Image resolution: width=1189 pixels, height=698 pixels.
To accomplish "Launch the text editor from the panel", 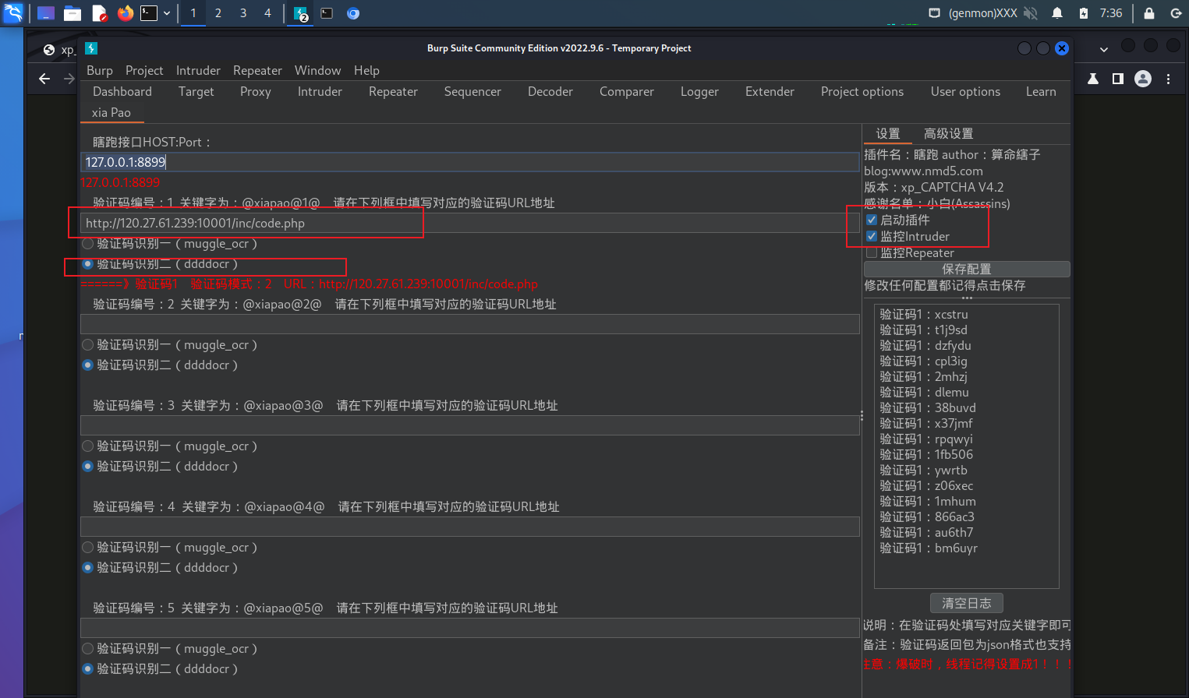I will [99, 13].
